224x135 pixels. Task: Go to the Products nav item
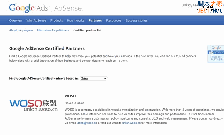pyautogui.click(x=57, y=20)
